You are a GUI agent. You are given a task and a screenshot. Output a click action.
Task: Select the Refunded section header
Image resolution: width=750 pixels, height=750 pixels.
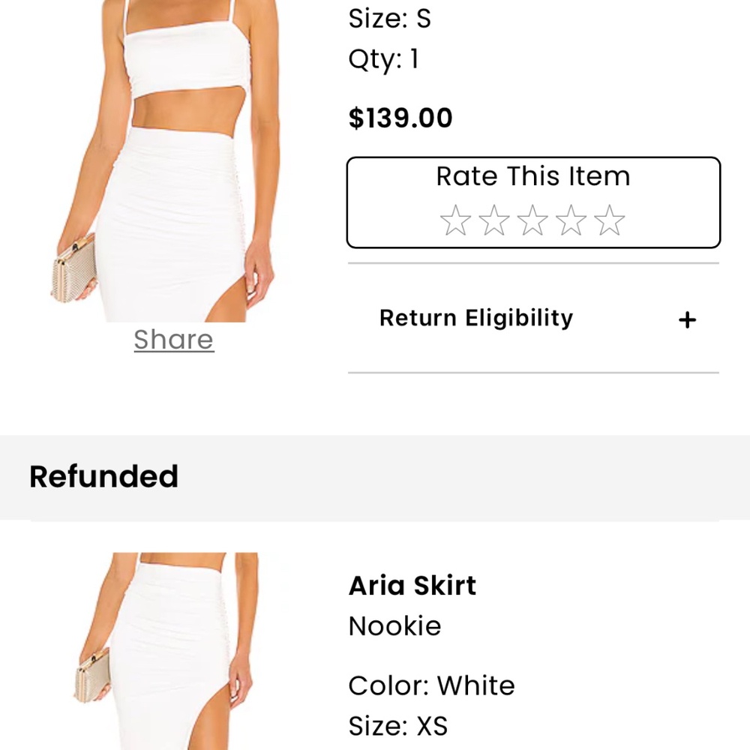click(103, 476)
